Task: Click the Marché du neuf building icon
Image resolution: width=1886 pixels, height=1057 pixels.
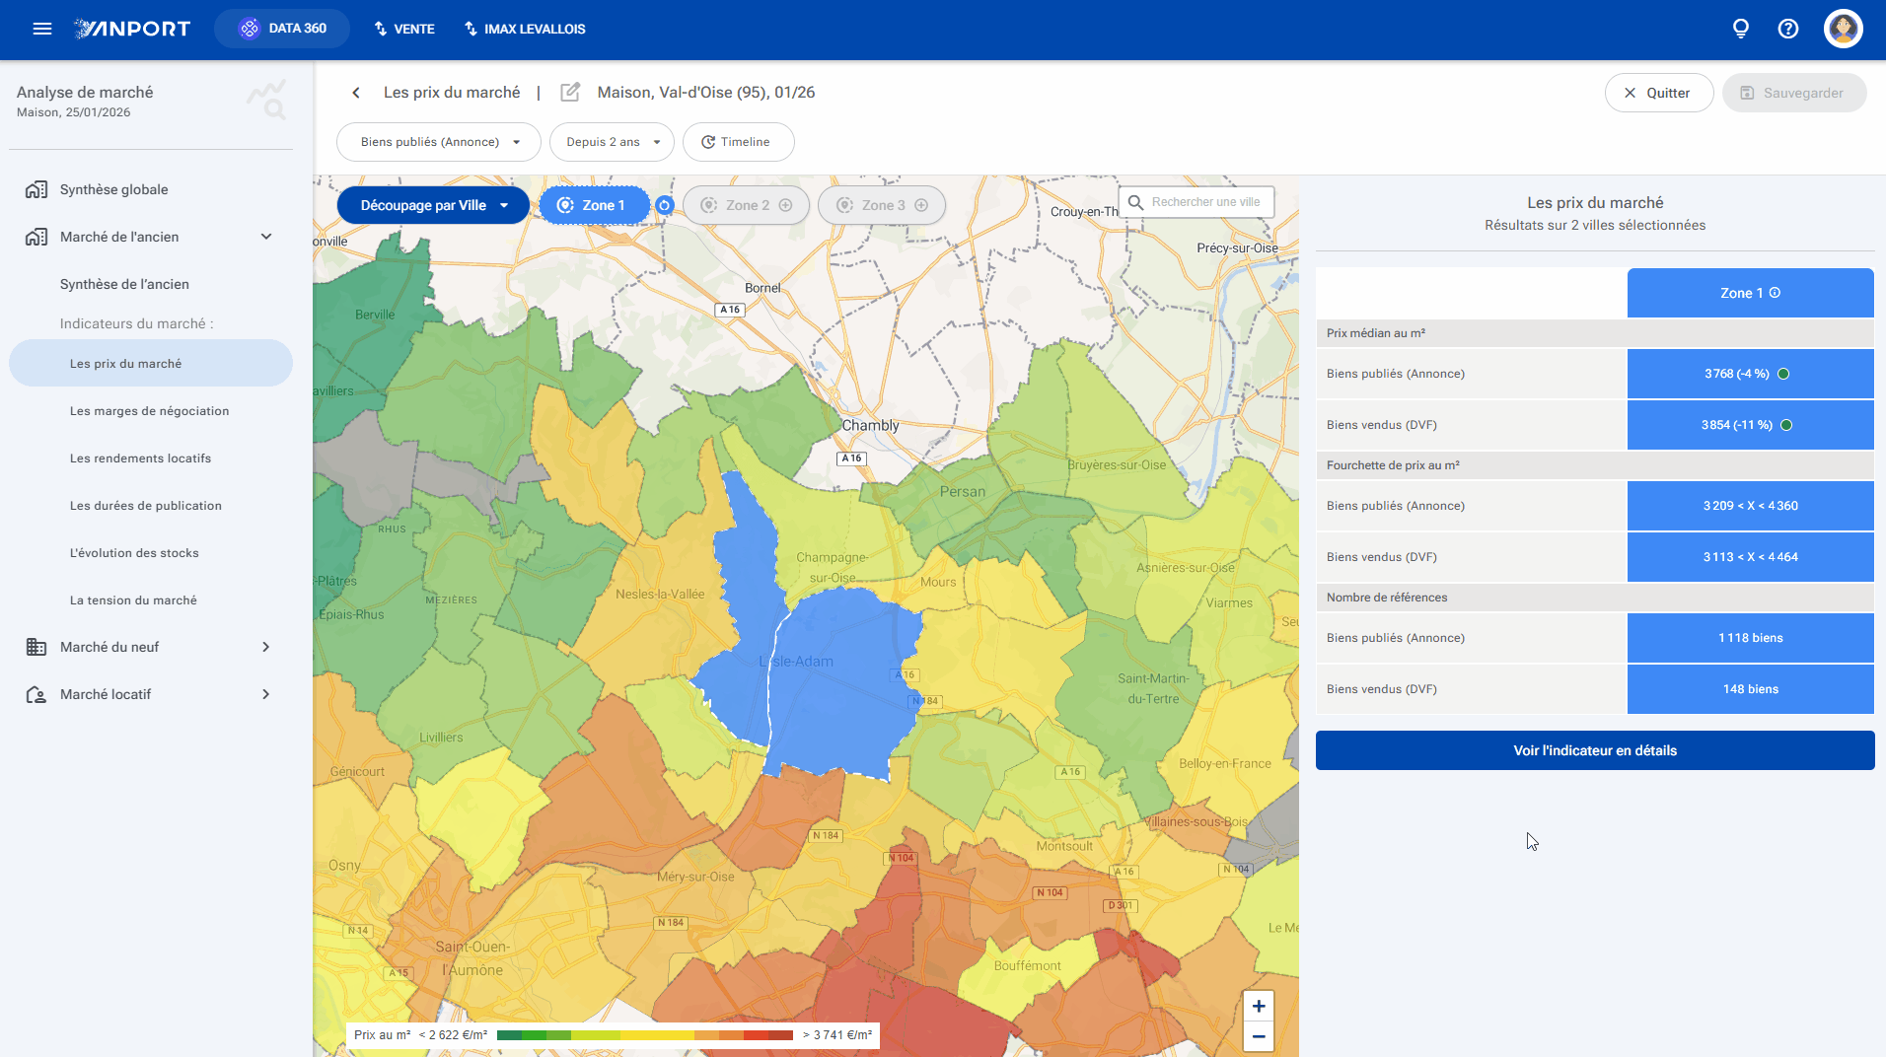Action: [x=36, y=647]
